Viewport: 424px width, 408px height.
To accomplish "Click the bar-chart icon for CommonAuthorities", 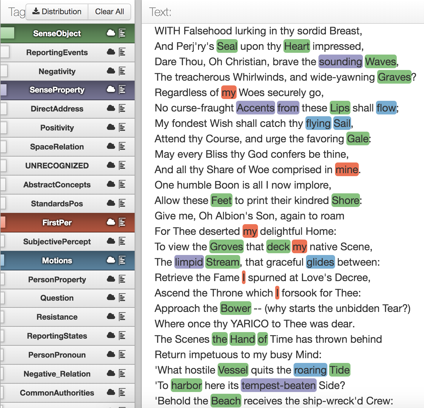I will click(122, 393).
